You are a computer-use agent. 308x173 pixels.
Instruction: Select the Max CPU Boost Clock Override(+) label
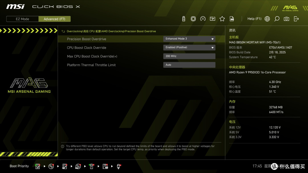tap(92, 56)
